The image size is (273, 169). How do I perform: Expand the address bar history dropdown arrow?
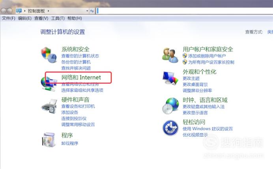coord(87,11)
